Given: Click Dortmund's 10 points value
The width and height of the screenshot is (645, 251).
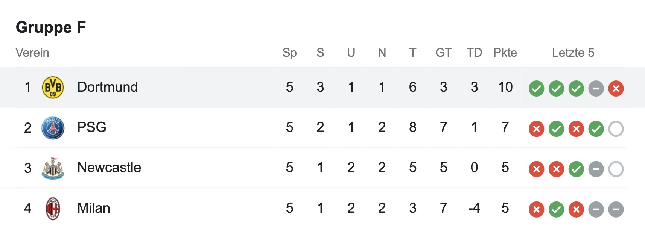Looking at the screenshot, I should [x=505, y=87].
